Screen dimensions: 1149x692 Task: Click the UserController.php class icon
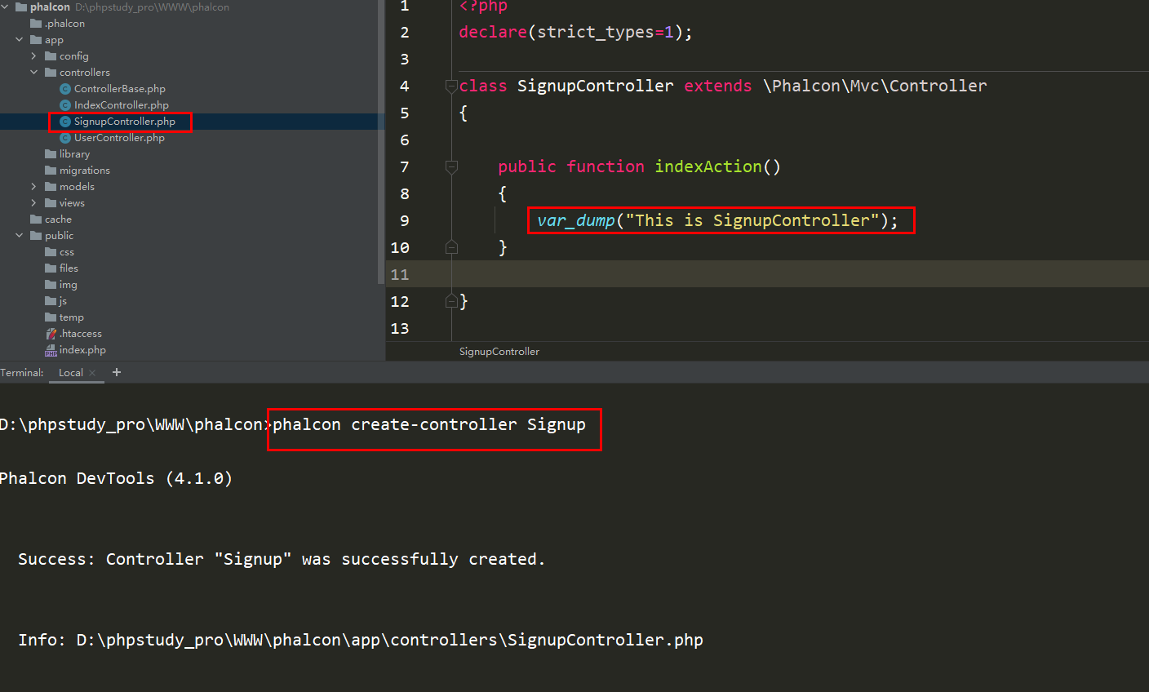tap(65, 138)
